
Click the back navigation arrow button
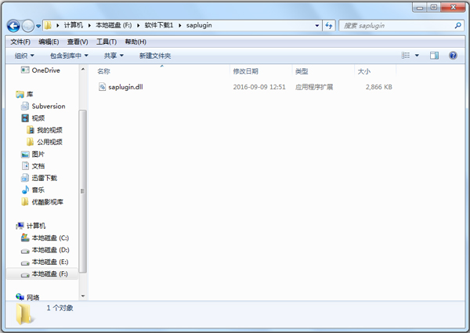13,26
